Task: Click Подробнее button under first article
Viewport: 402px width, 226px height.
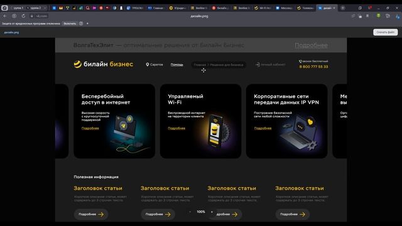Action: tap(91, 214)
